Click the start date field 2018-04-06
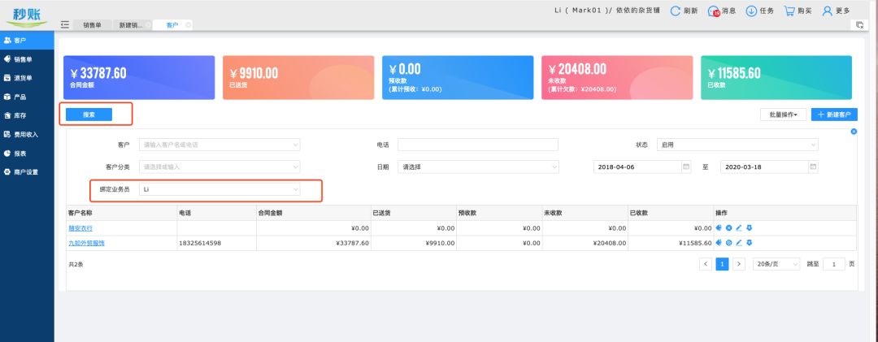 (641, 167)
